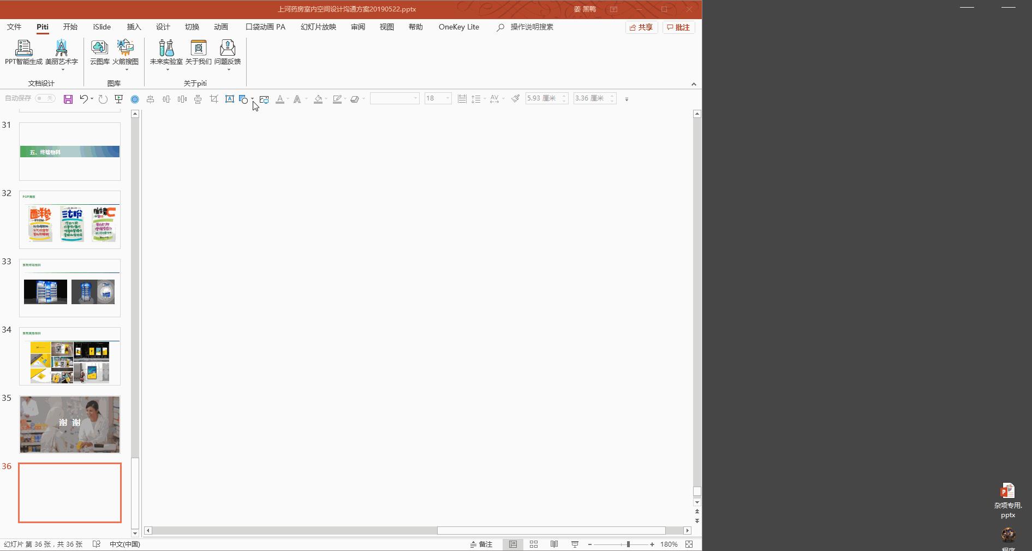Screen dimensions: 1032x551
Task: Select slide 35 thumbnail with 谢谢
Action: click(70, 424)
